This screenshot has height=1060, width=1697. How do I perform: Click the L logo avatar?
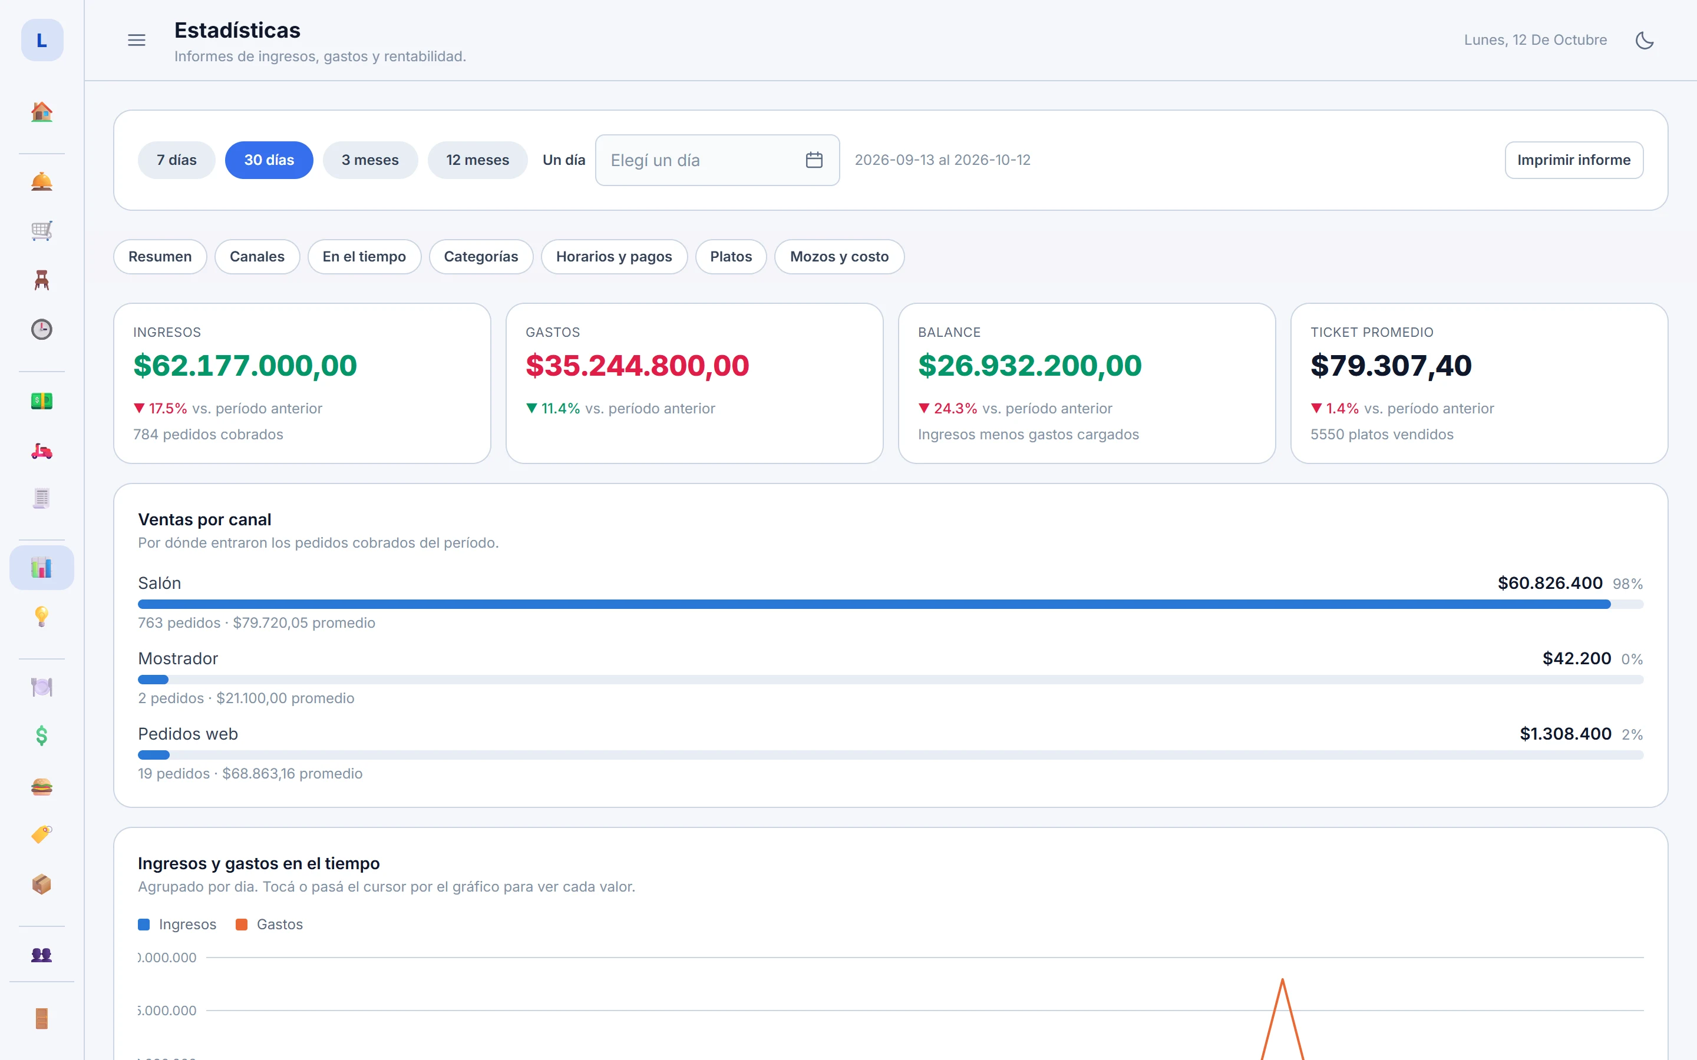[41, 40]
